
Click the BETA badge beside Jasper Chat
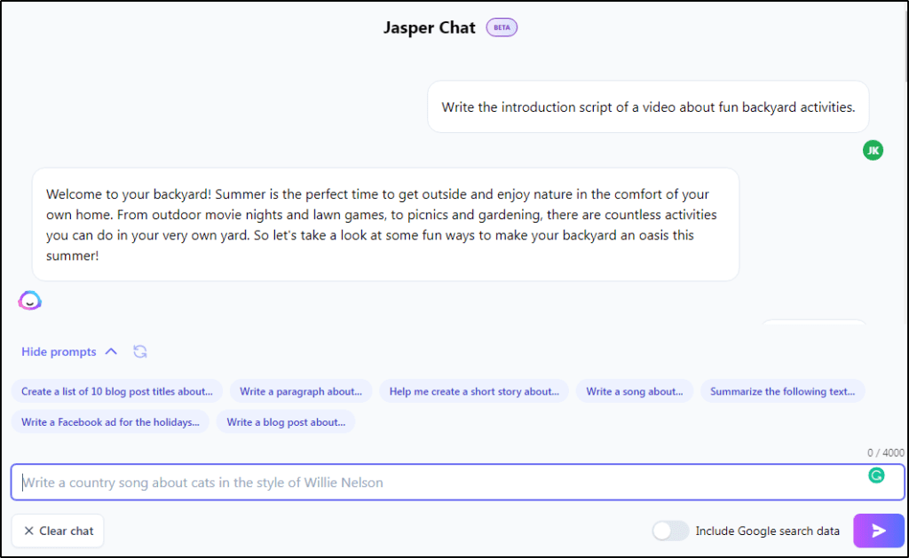[x=501, y=28]
